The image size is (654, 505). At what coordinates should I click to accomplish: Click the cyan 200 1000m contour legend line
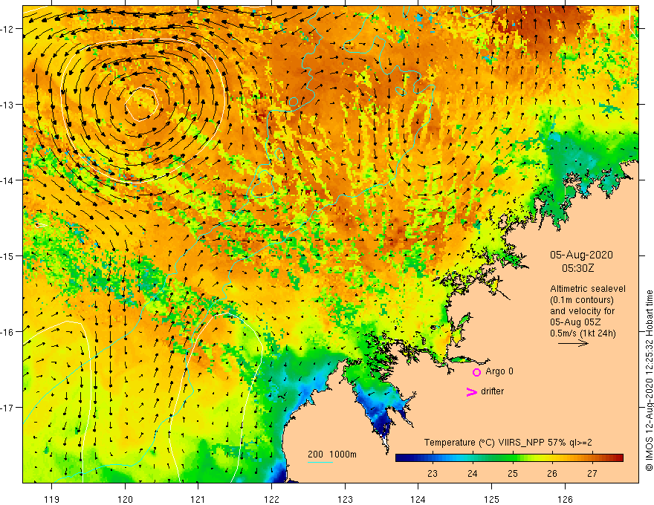[x=320, y=462]
